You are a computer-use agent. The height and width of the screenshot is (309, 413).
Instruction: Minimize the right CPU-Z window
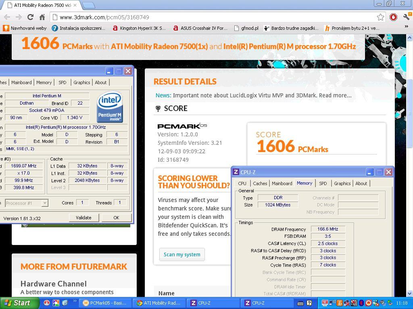coord(369,172)
